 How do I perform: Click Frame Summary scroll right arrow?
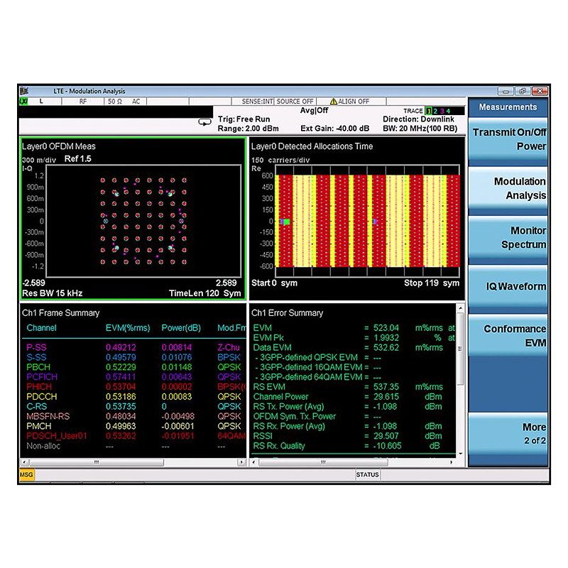(x=241, y=462)
